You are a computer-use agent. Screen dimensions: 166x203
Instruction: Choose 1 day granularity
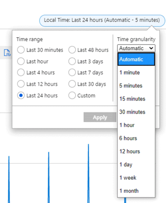point(136,164)
